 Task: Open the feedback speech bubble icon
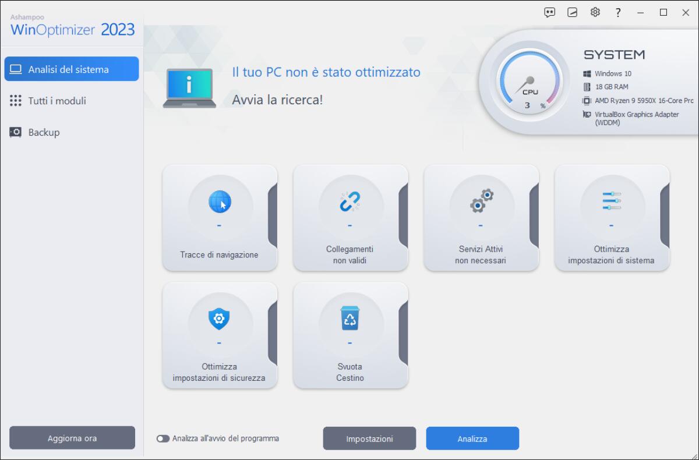coord(549,12)
